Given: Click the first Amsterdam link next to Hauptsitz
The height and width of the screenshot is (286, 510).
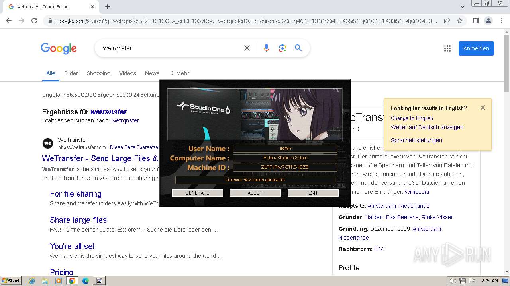Looking at the screenshot, I should pos(382,206).
